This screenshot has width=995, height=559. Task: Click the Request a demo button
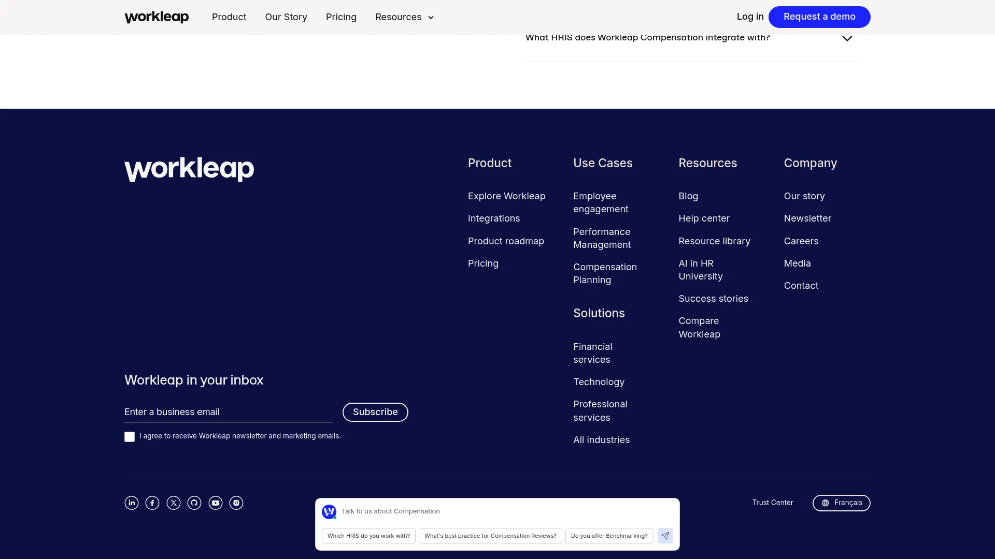pos(819,17)
